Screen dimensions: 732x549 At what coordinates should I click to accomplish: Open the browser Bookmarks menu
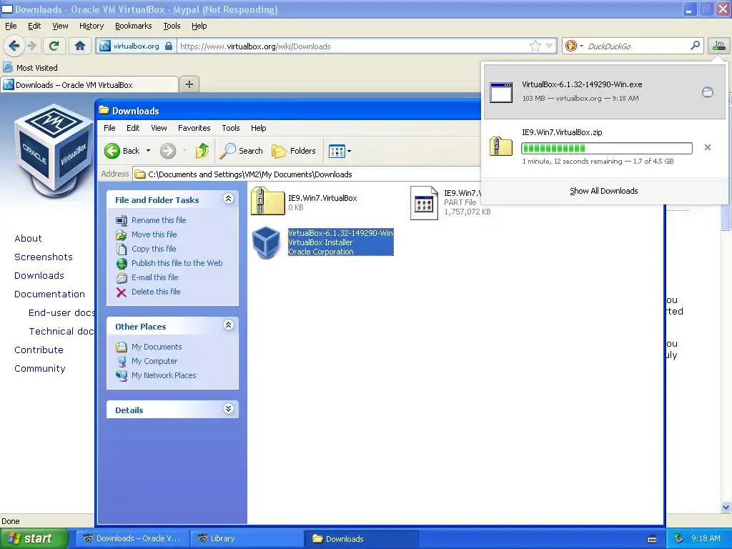[133, 26]
